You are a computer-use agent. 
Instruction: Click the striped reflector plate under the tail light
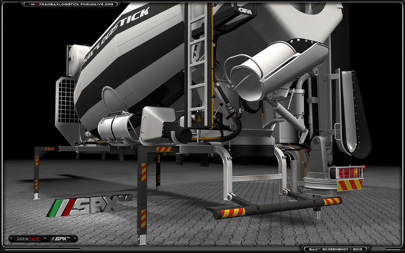[x=350, y=185]
